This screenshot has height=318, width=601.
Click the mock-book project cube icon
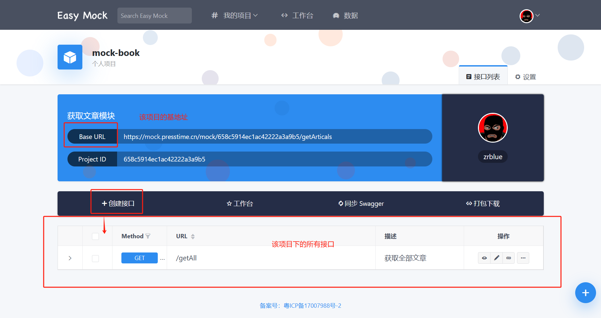click(x=69, y=57)
